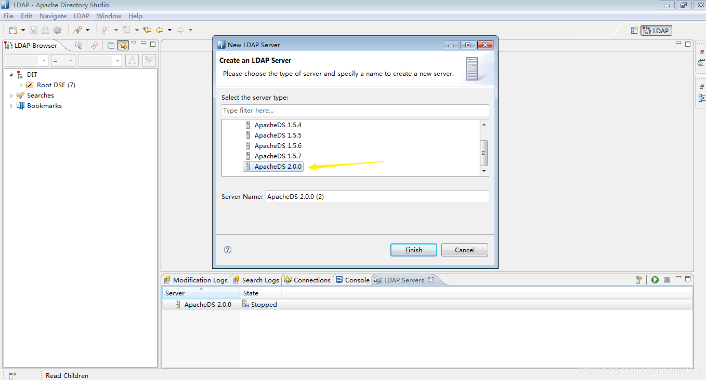Open the quick search operator '=' combo
706x380 pixels.
(x=63, y=61)
